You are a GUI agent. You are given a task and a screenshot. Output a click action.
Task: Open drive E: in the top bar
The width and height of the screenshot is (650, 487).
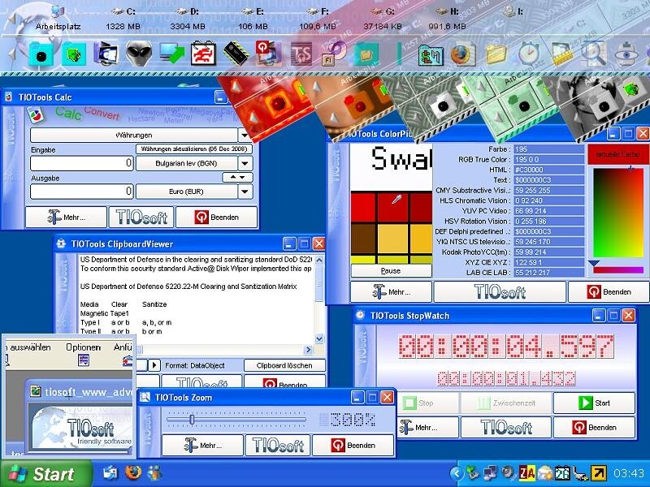click(253, 19)
